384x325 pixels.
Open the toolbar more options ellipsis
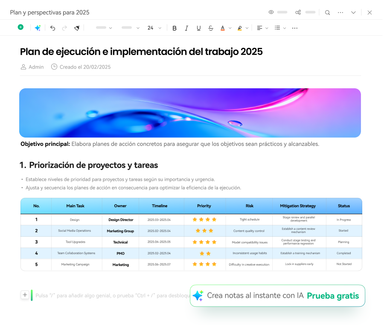click(295, 28)
